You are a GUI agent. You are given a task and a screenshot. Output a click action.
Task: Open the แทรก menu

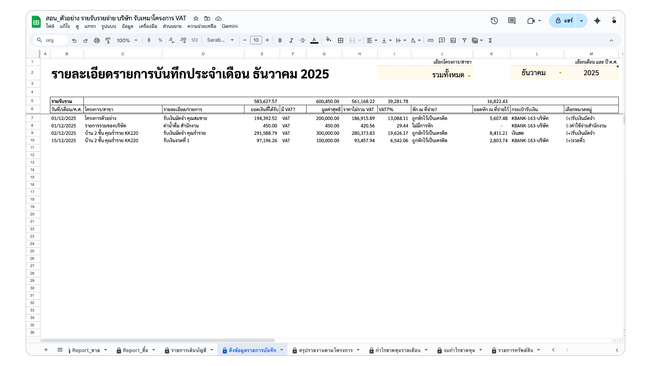point(90,26)
